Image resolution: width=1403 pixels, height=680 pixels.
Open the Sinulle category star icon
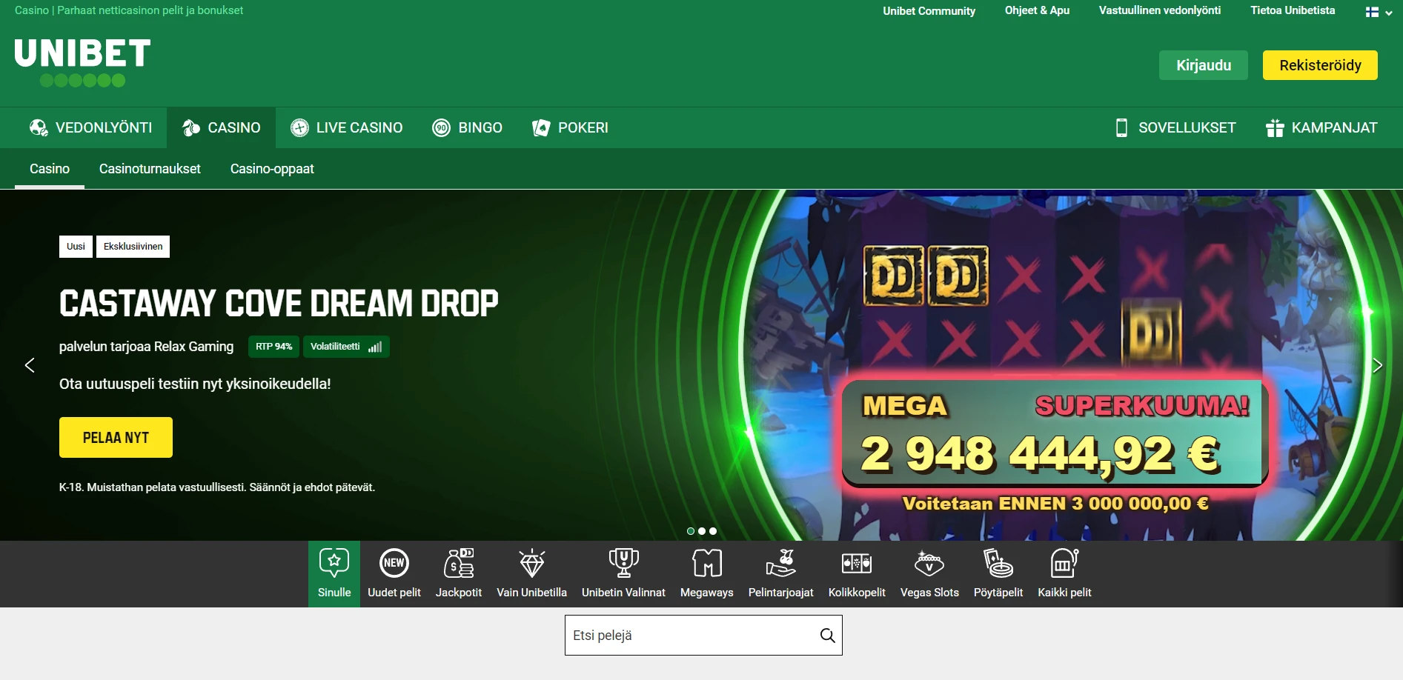point(334,563)
